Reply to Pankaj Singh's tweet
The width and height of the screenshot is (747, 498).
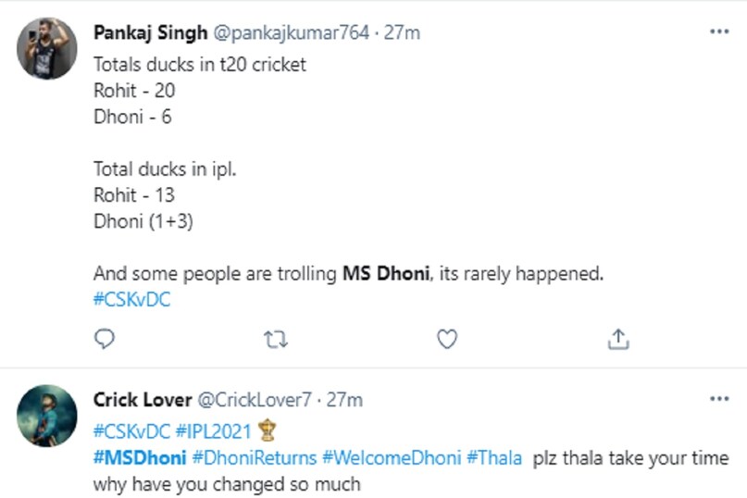[105, 340]
